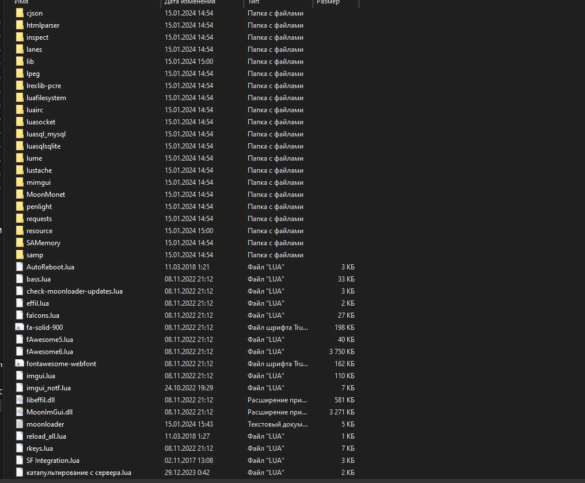Select the imgui_notf.lua file name
The image size is (585, 483).
coord(48,388)
